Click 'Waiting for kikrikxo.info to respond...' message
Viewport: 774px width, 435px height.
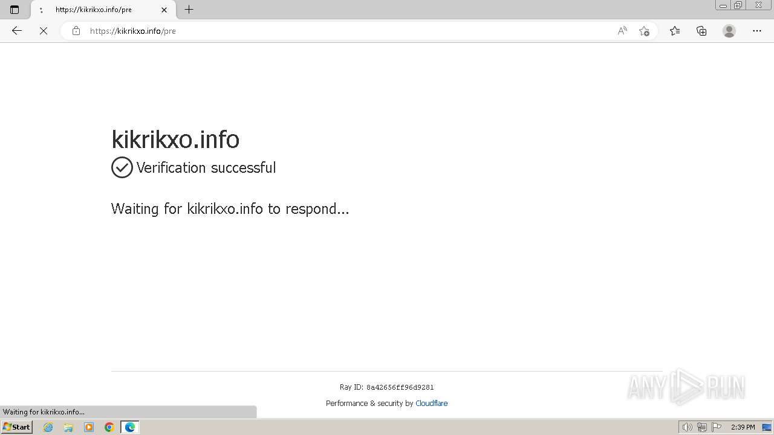[x=230, y=208]
